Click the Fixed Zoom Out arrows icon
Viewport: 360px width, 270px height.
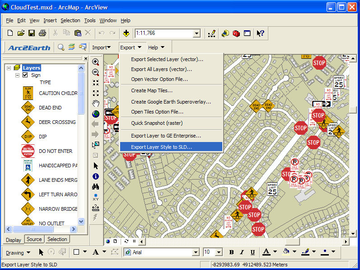point(96,93)
